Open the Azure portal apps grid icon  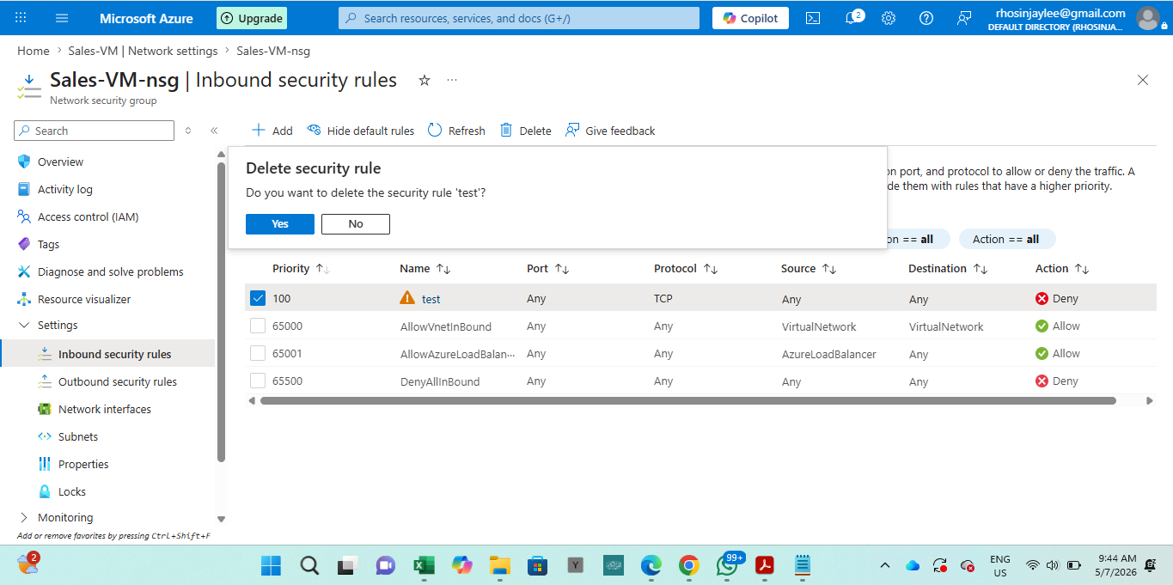pos(21,18)
